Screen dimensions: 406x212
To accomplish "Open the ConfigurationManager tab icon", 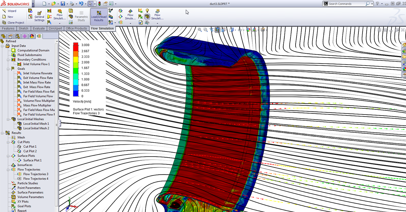I will pos(17,36).
